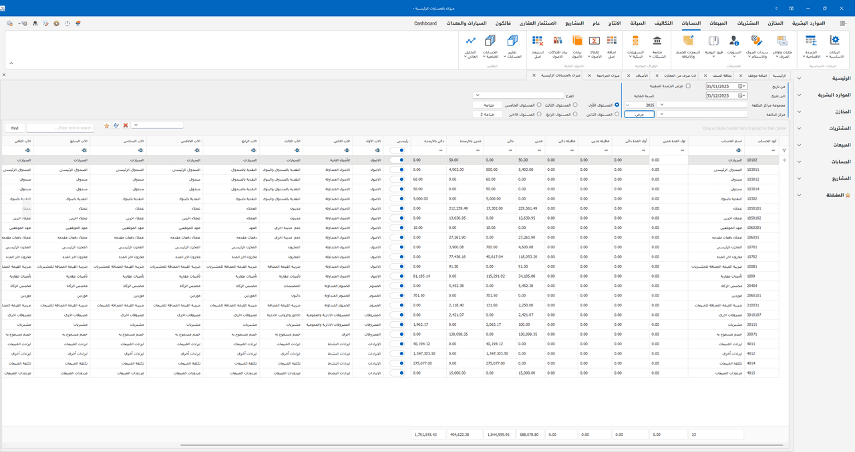
Task: Open the الى تاريخ date dropdown
Action: click(x=744, y=95)
